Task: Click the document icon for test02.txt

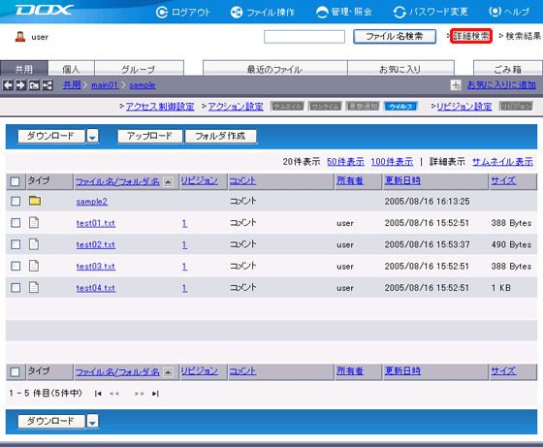Action: 34,244
